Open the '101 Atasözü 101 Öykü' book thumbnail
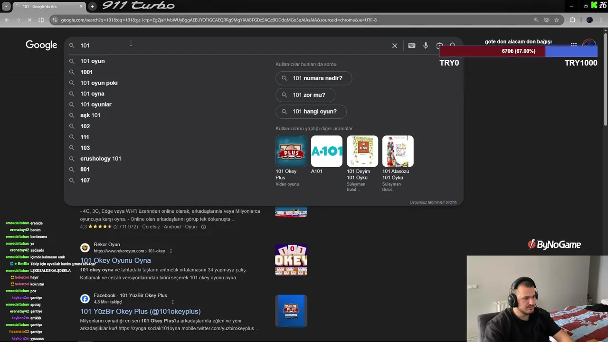Viewport: 608px width, 342px height. [x=398, y=151]
